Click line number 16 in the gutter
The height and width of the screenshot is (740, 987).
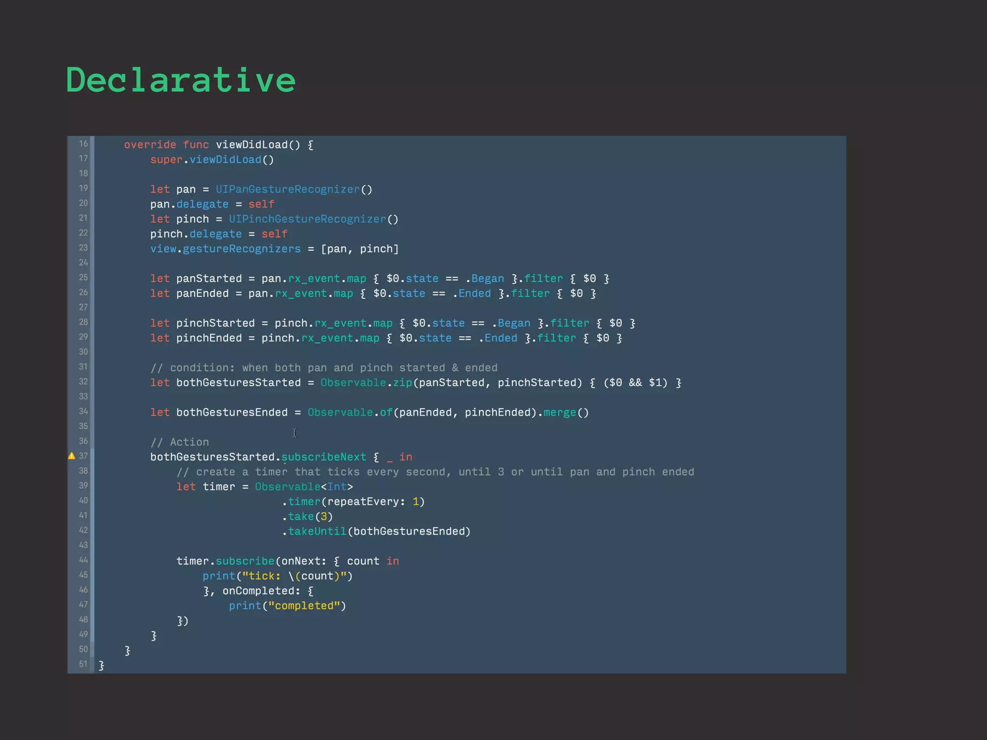(x=83, y=144)
